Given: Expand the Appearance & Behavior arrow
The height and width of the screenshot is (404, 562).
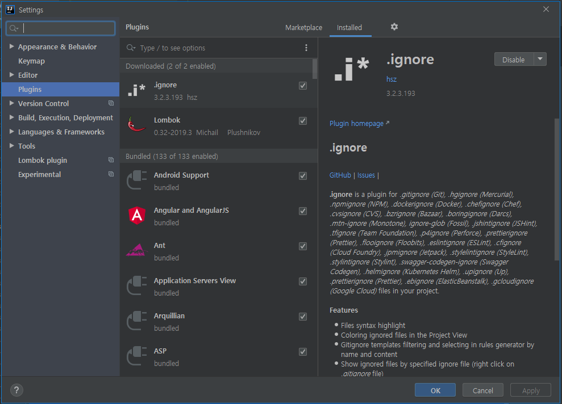Looking at the screenshot, I should point(11,47).
